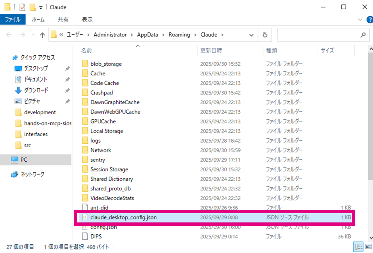Refresh the current folder view
The width and height of the screenshot is (373, 253).
pos(265,35)
